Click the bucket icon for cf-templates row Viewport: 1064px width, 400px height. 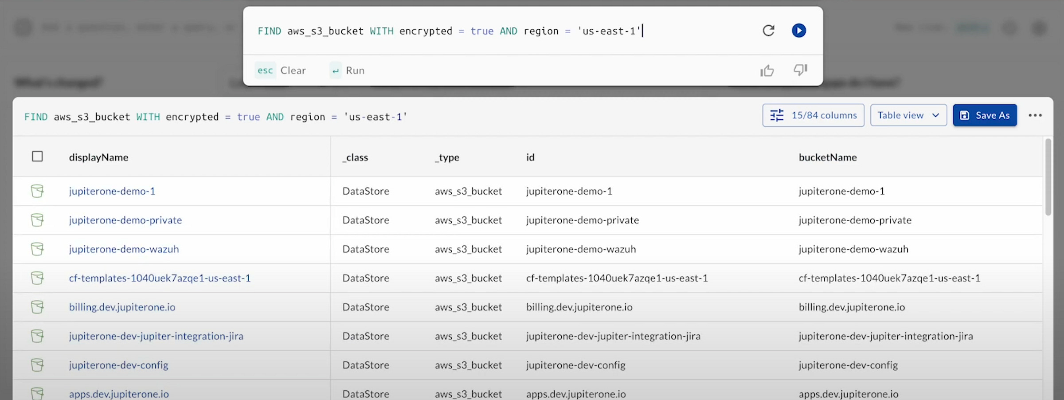click(x=37, y=278)
